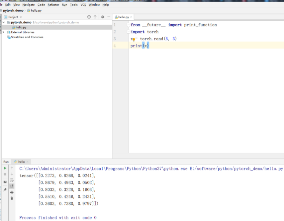Viewport: 284px width, 221px height.
Task: Open Project panel settings gear
Action: 103,17
